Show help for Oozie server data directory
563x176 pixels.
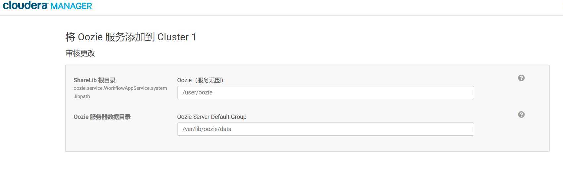[x=521, y=115]
